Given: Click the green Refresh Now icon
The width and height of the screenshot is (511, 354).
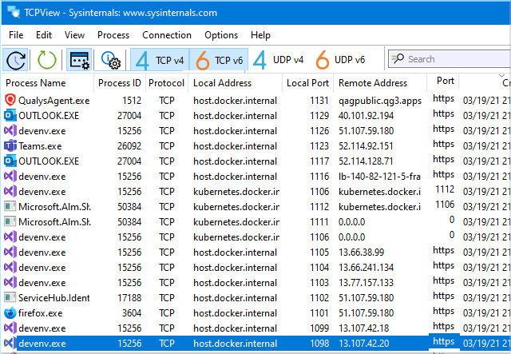Looking at the screenshot, I should click(47, 60).
